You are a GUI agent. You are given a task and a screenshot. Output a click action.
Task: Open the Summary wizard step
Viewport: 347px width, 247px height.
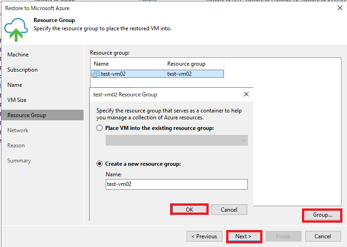(x=19, y=161)
